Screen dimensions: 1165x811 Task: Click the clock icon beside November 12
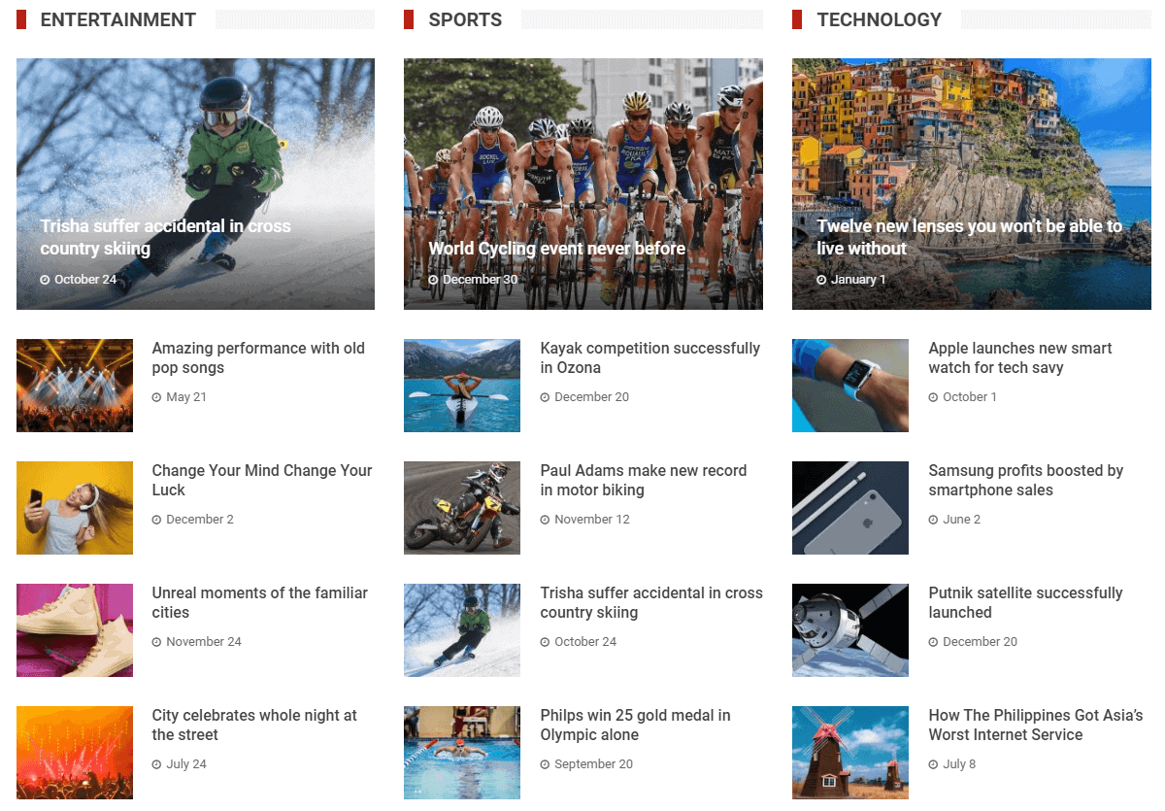coord(545,520)
